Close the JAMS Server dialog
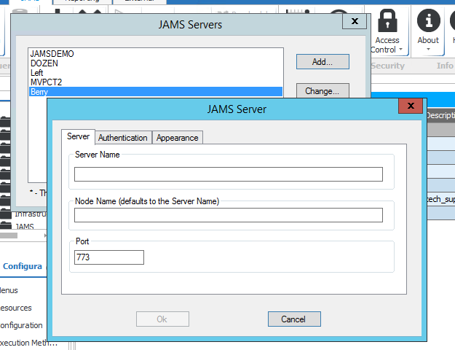Viewport: 455px width, 350px height. 411,106
